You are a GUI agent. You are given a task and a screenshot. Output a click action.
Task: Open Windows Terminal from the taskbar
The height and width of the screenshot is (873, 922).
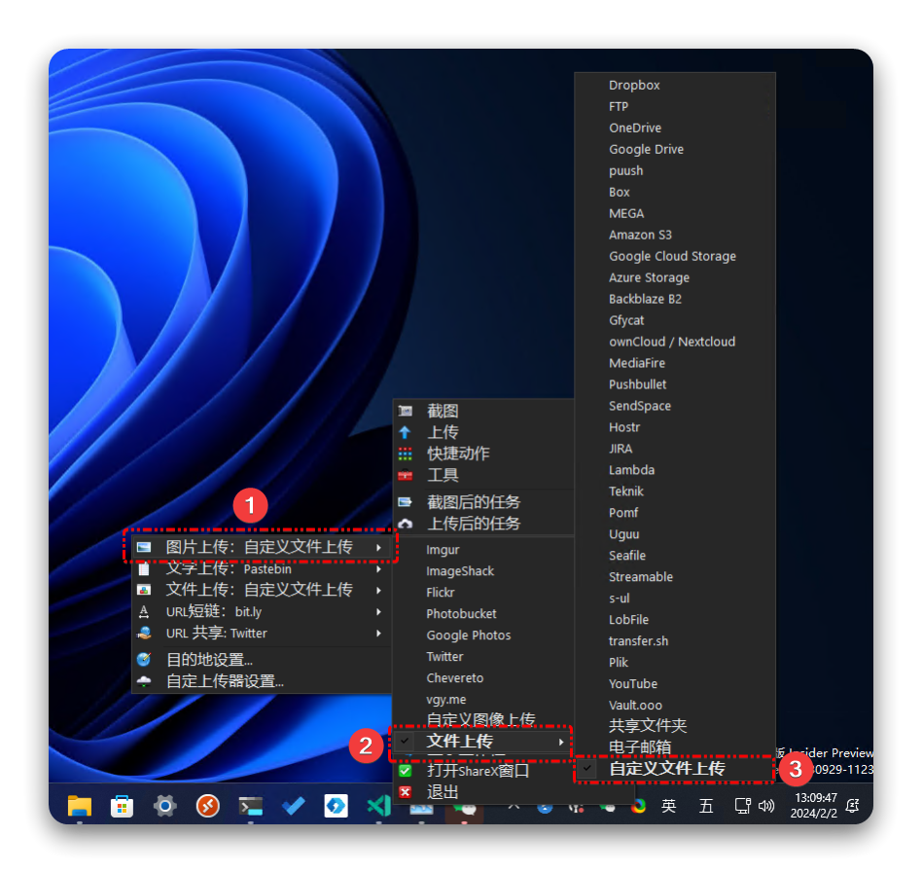tap(251, 806)
